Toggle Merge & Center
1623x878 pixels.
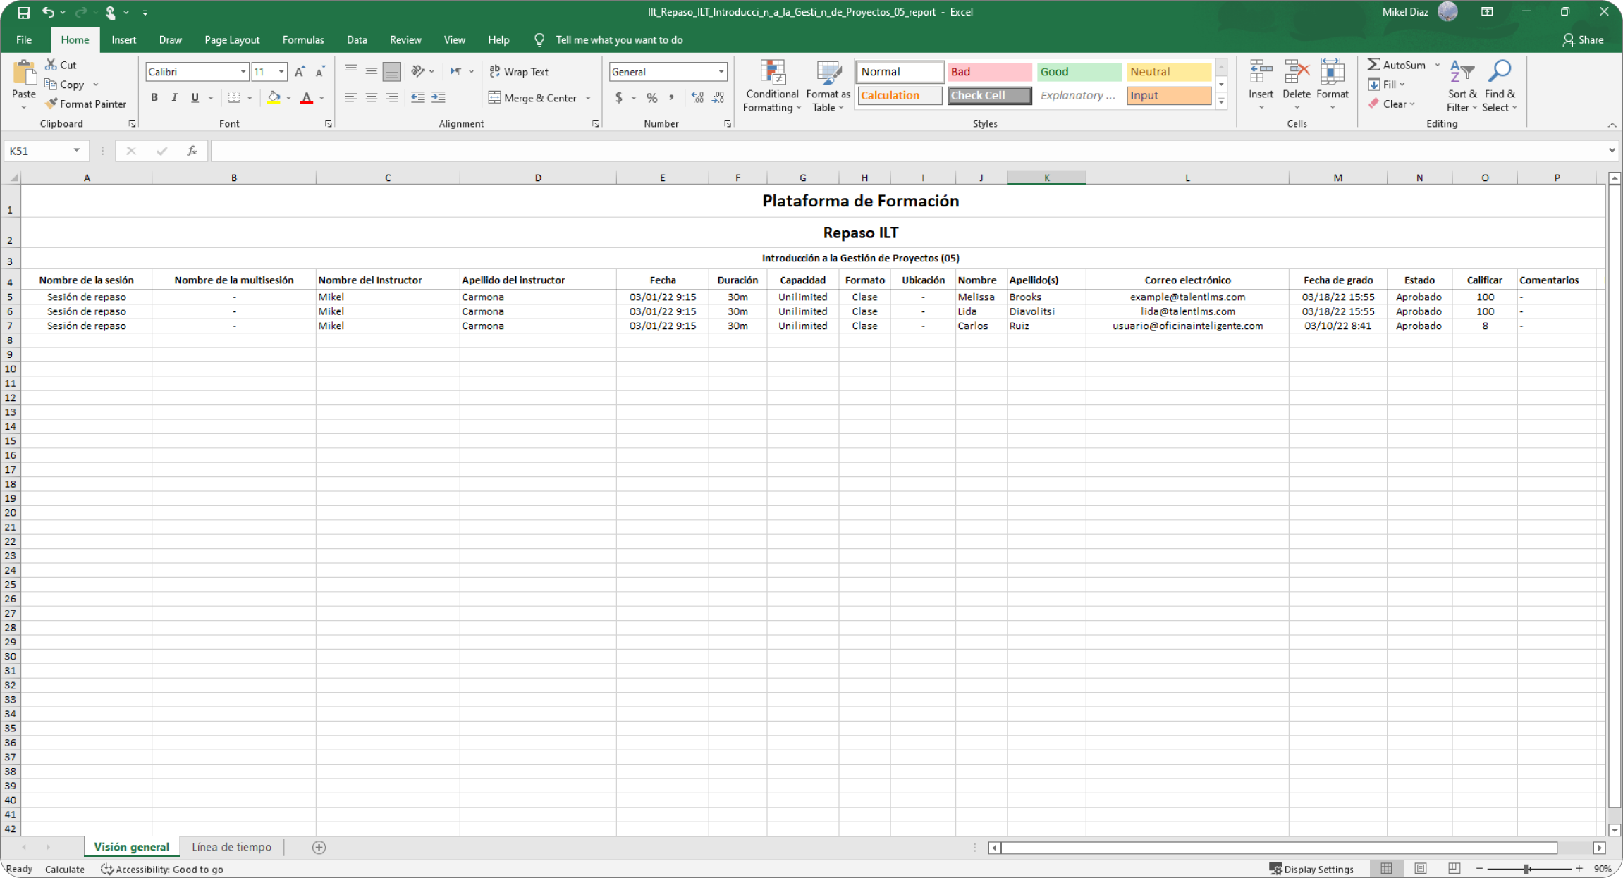tap(533, 98)
